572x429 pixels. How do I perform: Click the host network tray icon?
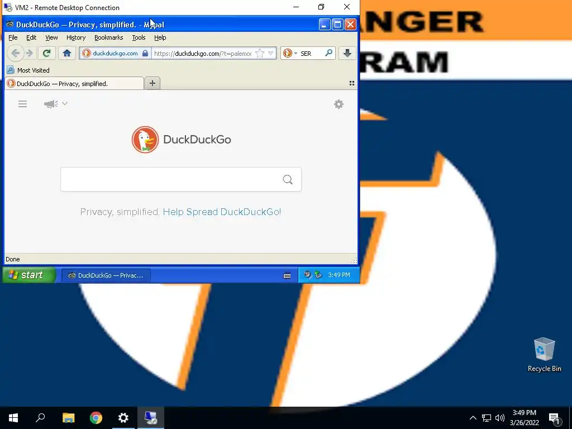pos(487,418)
